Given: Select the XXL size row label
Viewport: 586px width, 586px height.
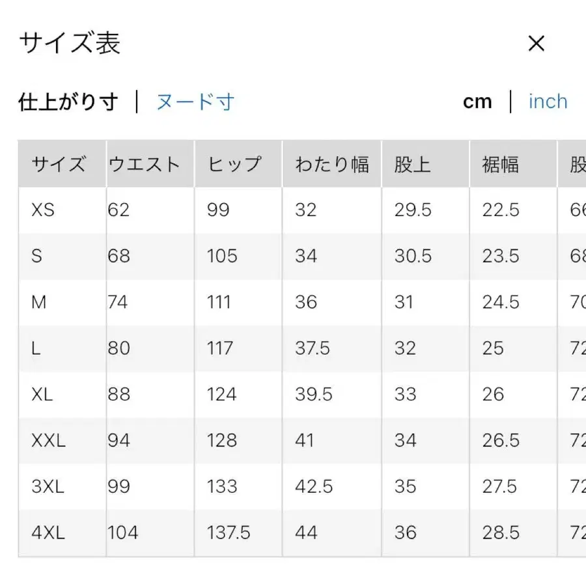Looking at the screenshot, I should click(48, 440).
